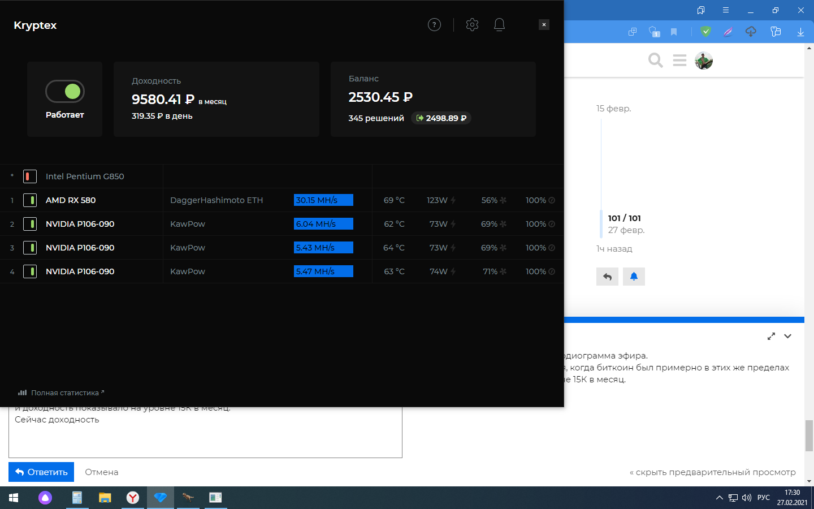
Task: Collapse reply composer with chevron
Action: click(x=787, y=336)
